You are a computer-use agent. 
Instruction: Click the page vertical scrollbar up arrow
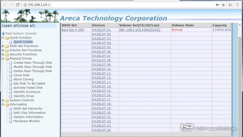coord(240,25)
